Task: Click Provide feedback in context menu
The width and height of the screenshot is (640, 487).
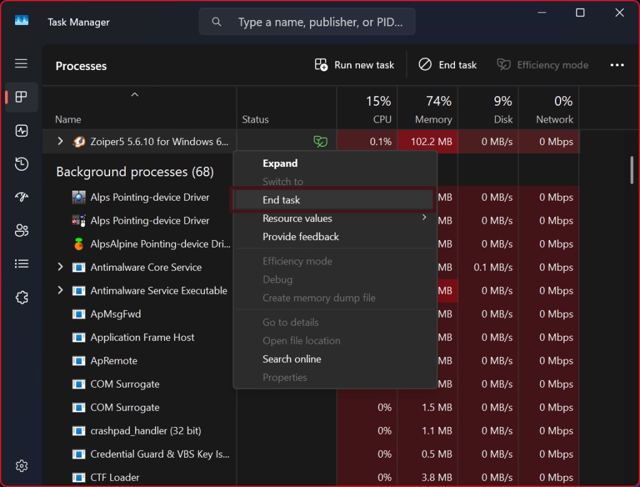Action: tap(301, 237)
